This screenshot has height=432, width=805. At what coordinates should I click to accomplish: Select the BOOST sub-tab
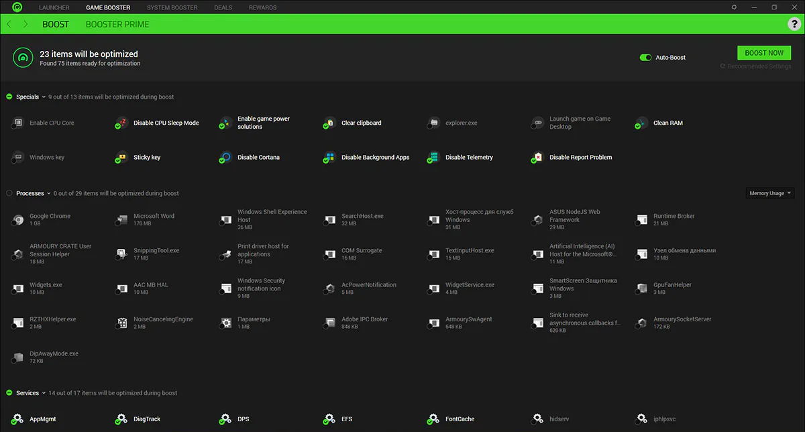coord(56,24)
